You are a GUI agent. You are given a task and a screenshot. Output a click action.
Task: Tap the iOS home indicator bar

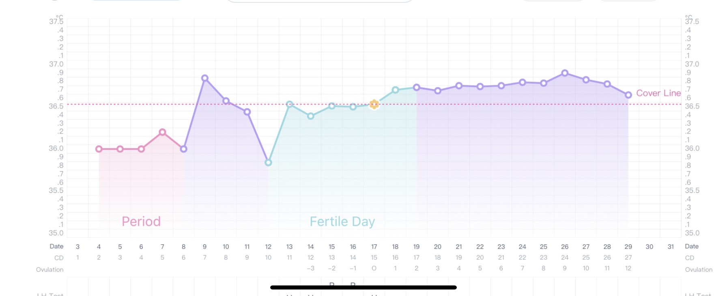(x=363, y=287)
